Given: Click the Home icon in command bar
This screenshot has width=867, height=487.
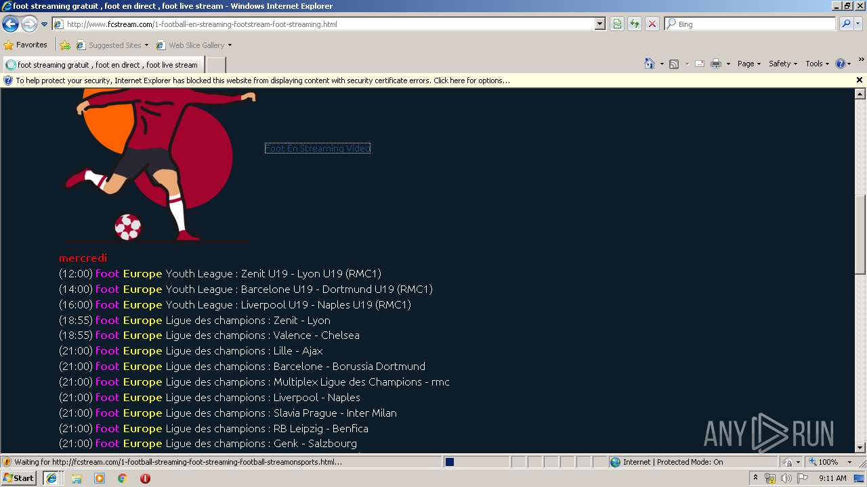Looking at the screenshot, I should [649, 64].
